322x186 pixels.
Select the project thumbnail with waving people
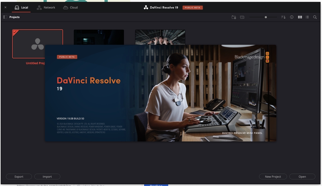[160, 37]
